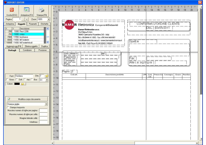Select Alla c.a. sig./sig.ra label

(141, 62)
